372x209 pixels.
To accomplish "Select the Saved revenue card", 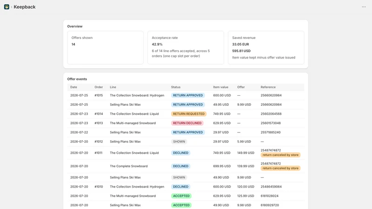I will 266,47.
